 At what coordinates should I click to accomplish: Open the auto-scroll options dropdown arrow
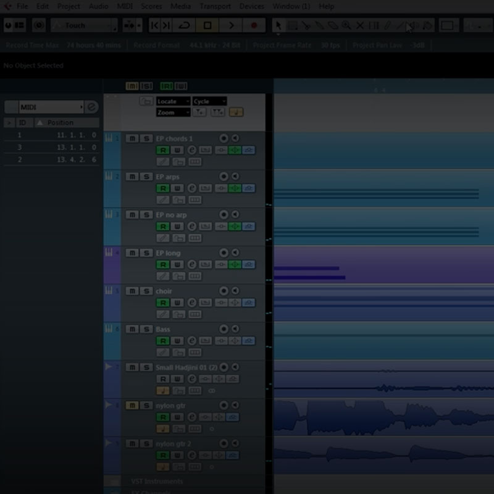click(x=139, y=25)
